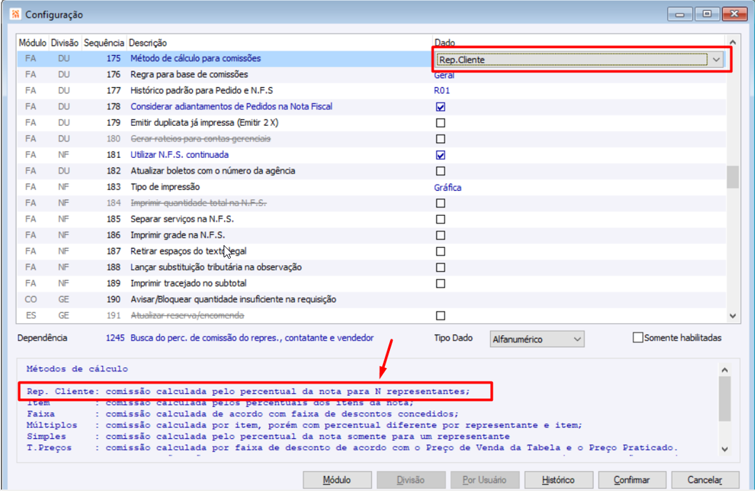Open the Tipo Dado Alfanumérico dropdown
755x491 pixels.
pyautogui.click(x=537, y=339)
